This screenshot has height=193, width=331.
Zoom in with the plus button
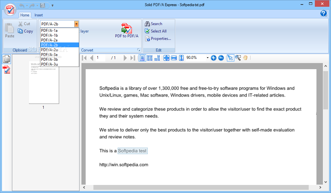(214, 58)
